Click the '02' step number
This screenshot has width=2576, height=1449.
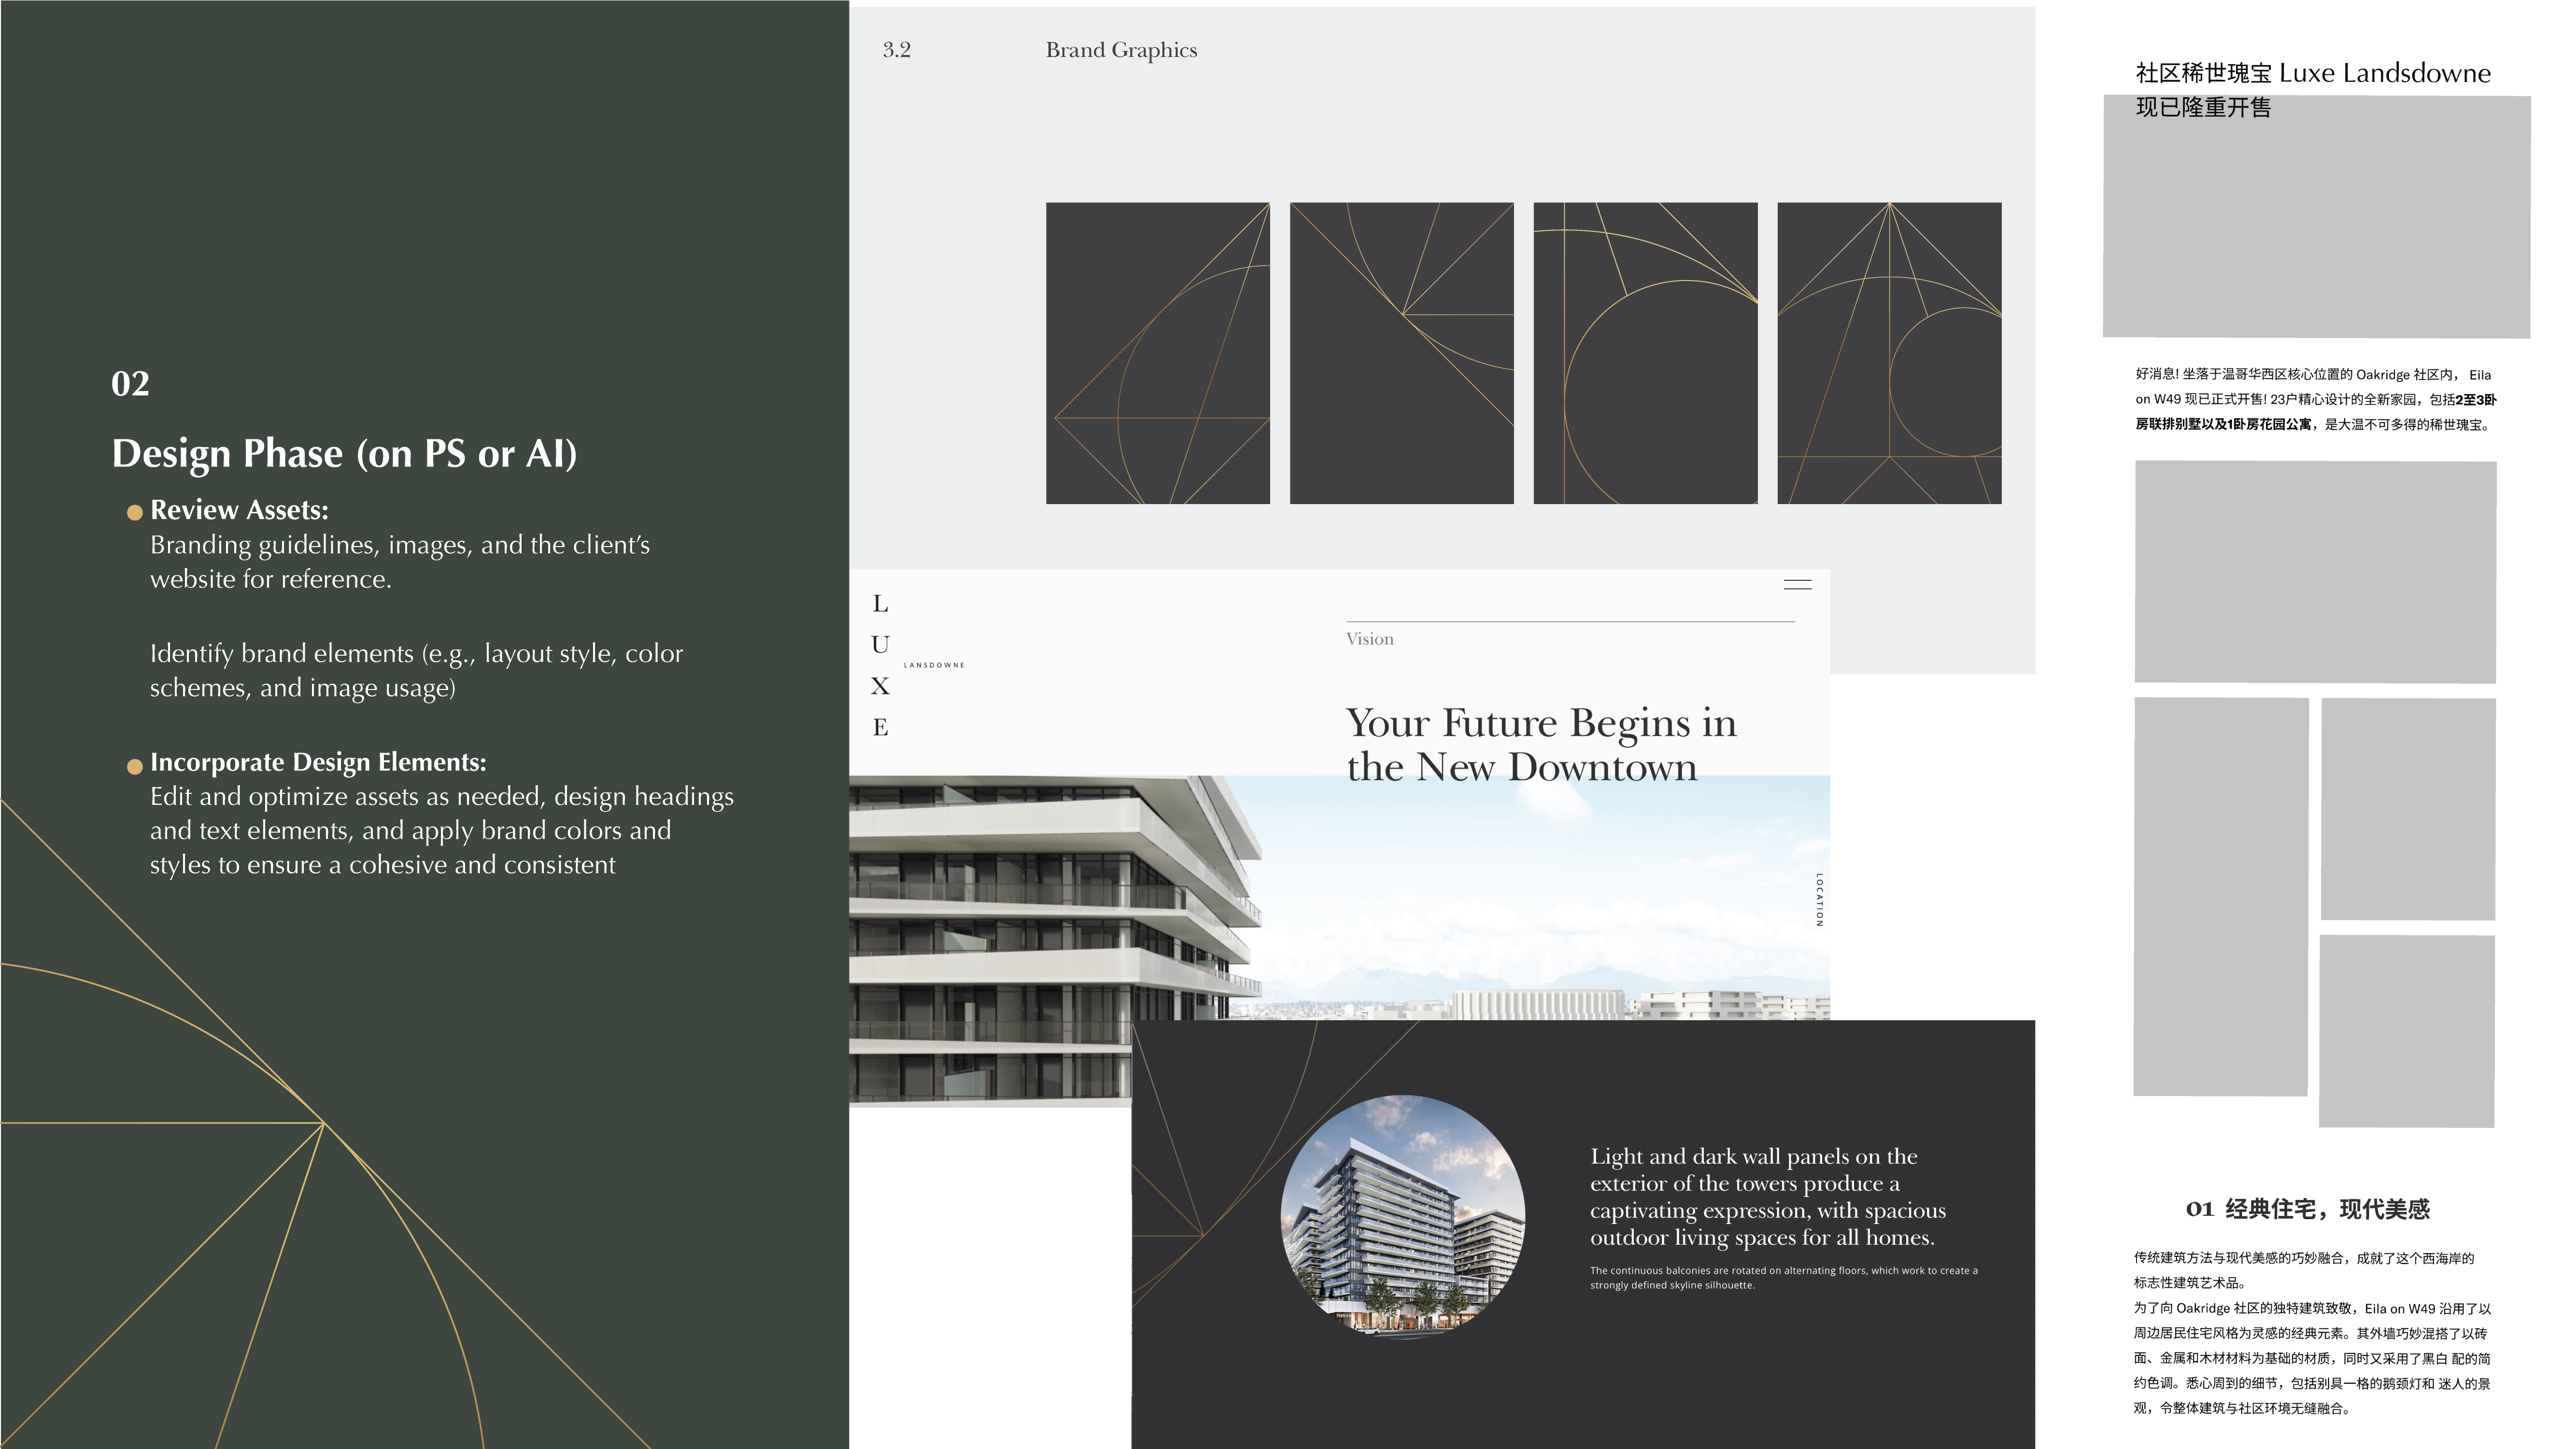click(130, 384)
